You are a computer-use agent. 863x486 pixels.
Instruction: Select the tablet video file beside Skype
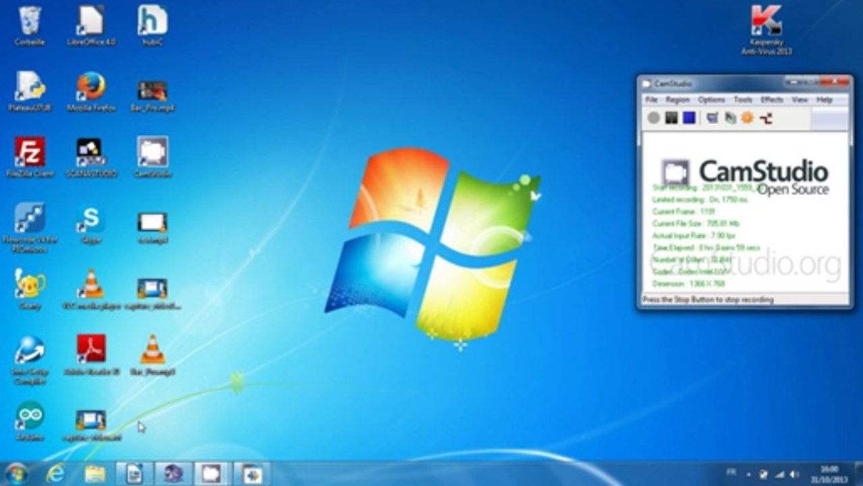(x=152, y=227)
